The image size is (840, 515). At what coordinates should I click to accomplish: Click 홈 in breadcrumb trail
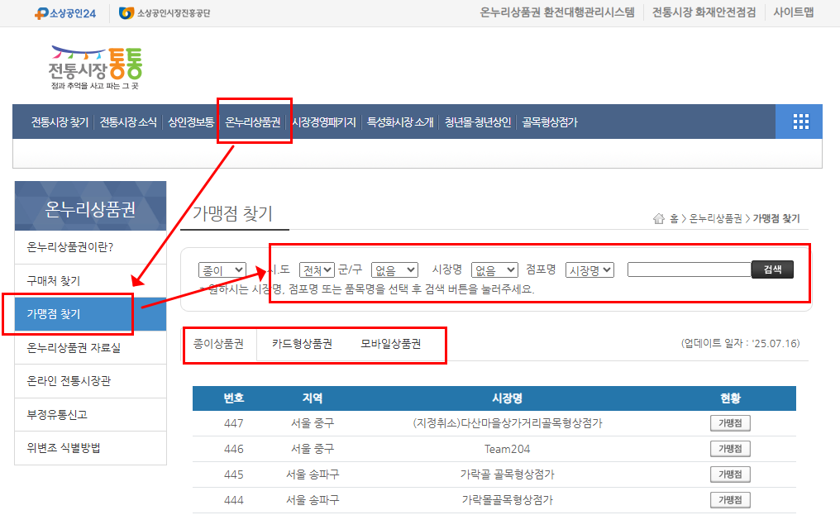[674, 218]
